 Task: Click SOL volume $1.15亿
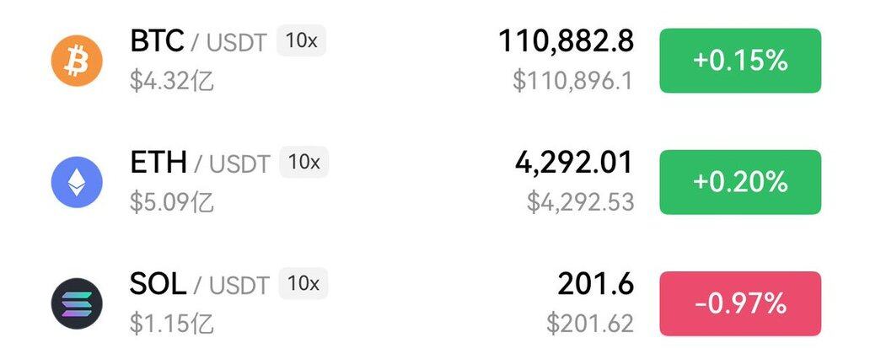[171, 324]
